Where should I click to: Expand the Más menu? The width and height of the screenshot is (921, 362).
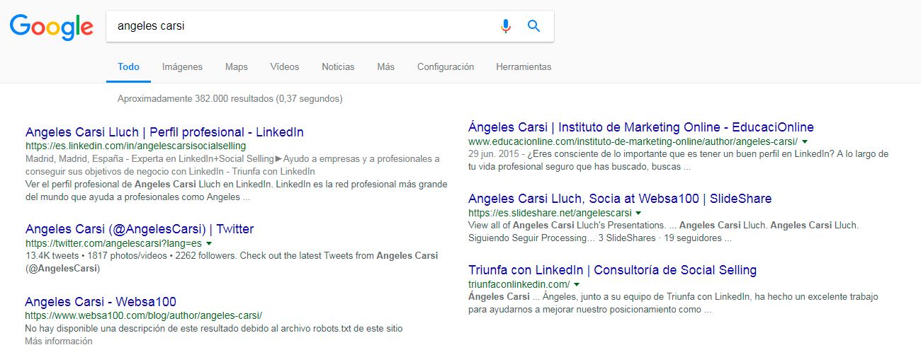[385, 67]
